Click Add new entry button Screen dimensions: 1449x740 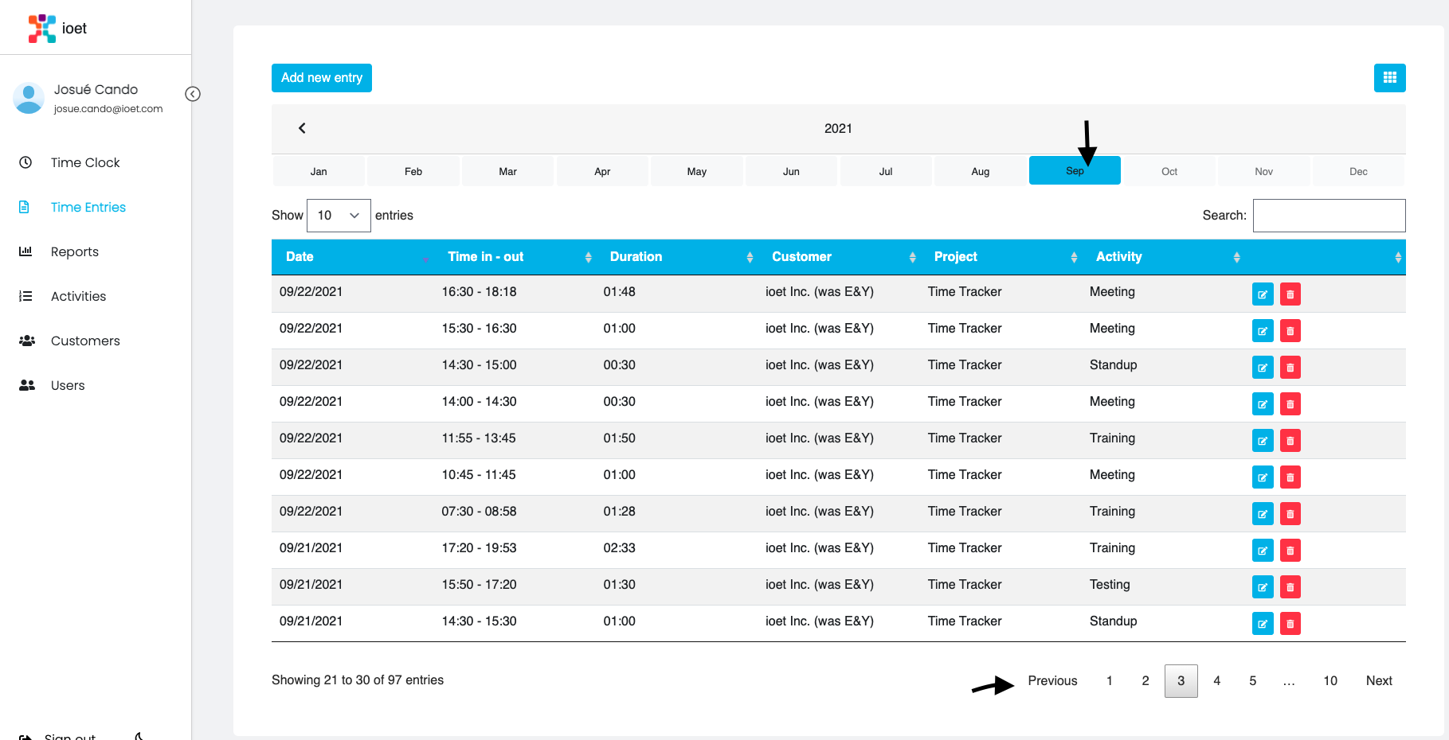(322, 78)
